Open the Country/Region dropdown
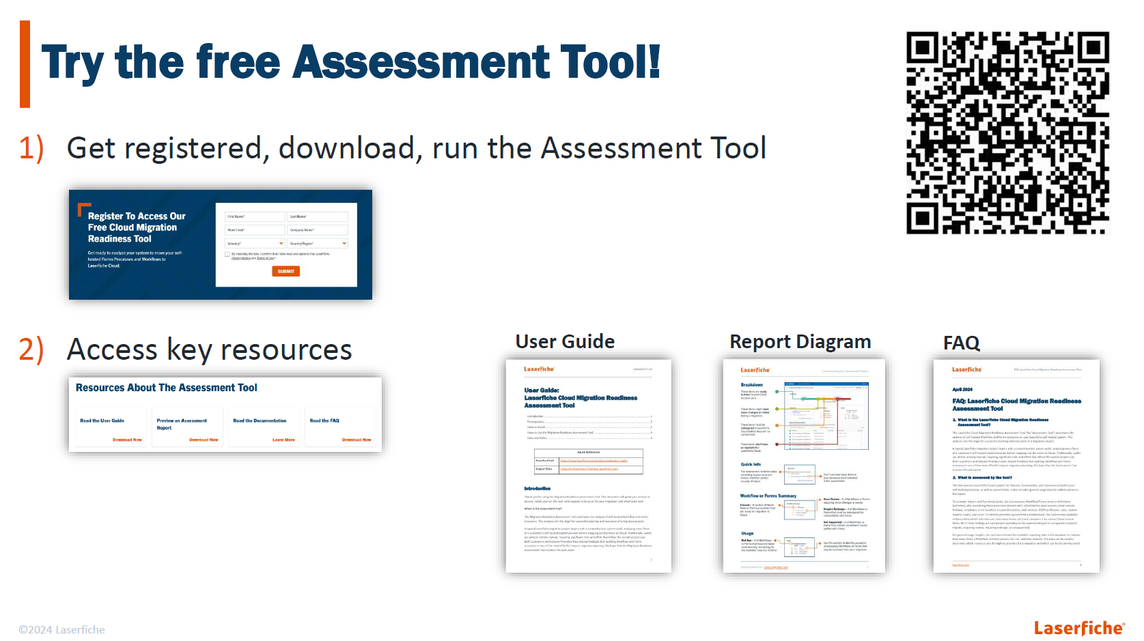1144x641 pixels. click(x=318, y=243)
